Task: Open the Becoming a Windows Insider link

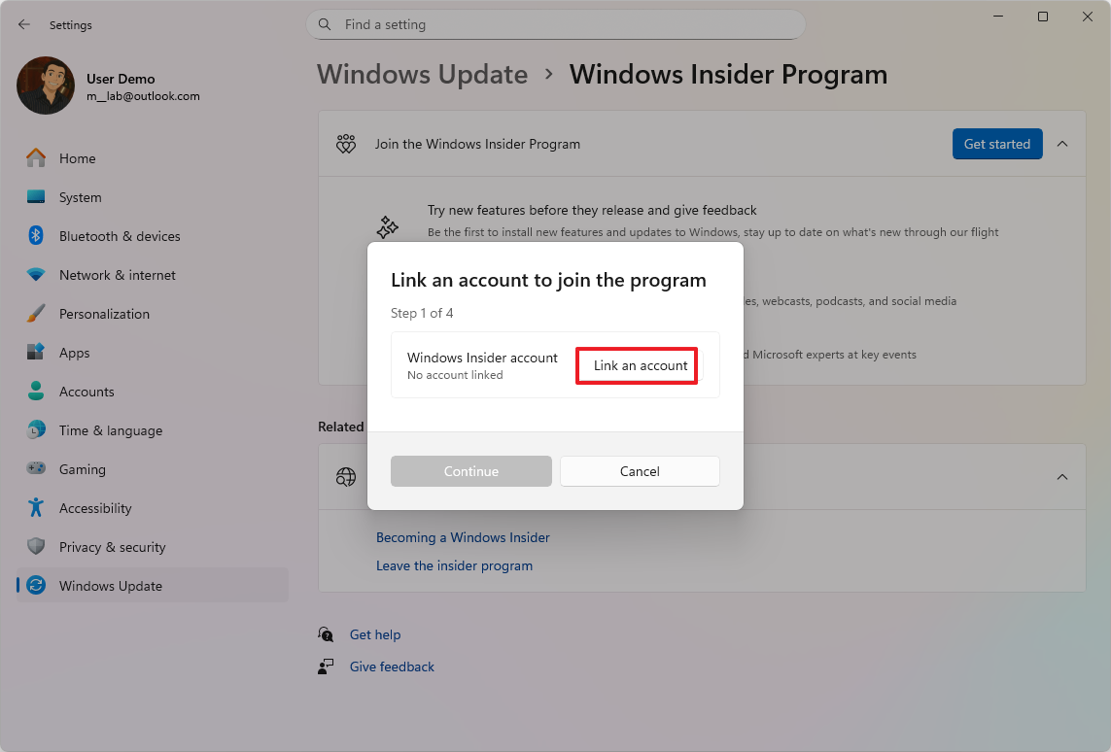Action: point(463,536)
